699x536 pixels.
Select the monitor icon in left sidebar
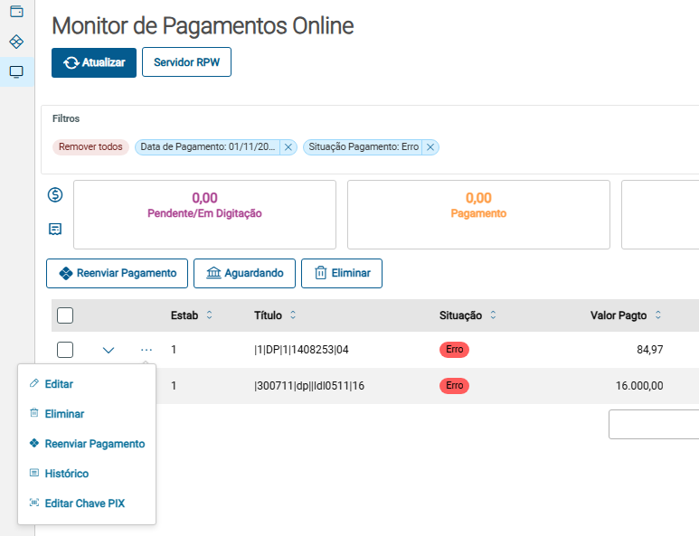16,71
